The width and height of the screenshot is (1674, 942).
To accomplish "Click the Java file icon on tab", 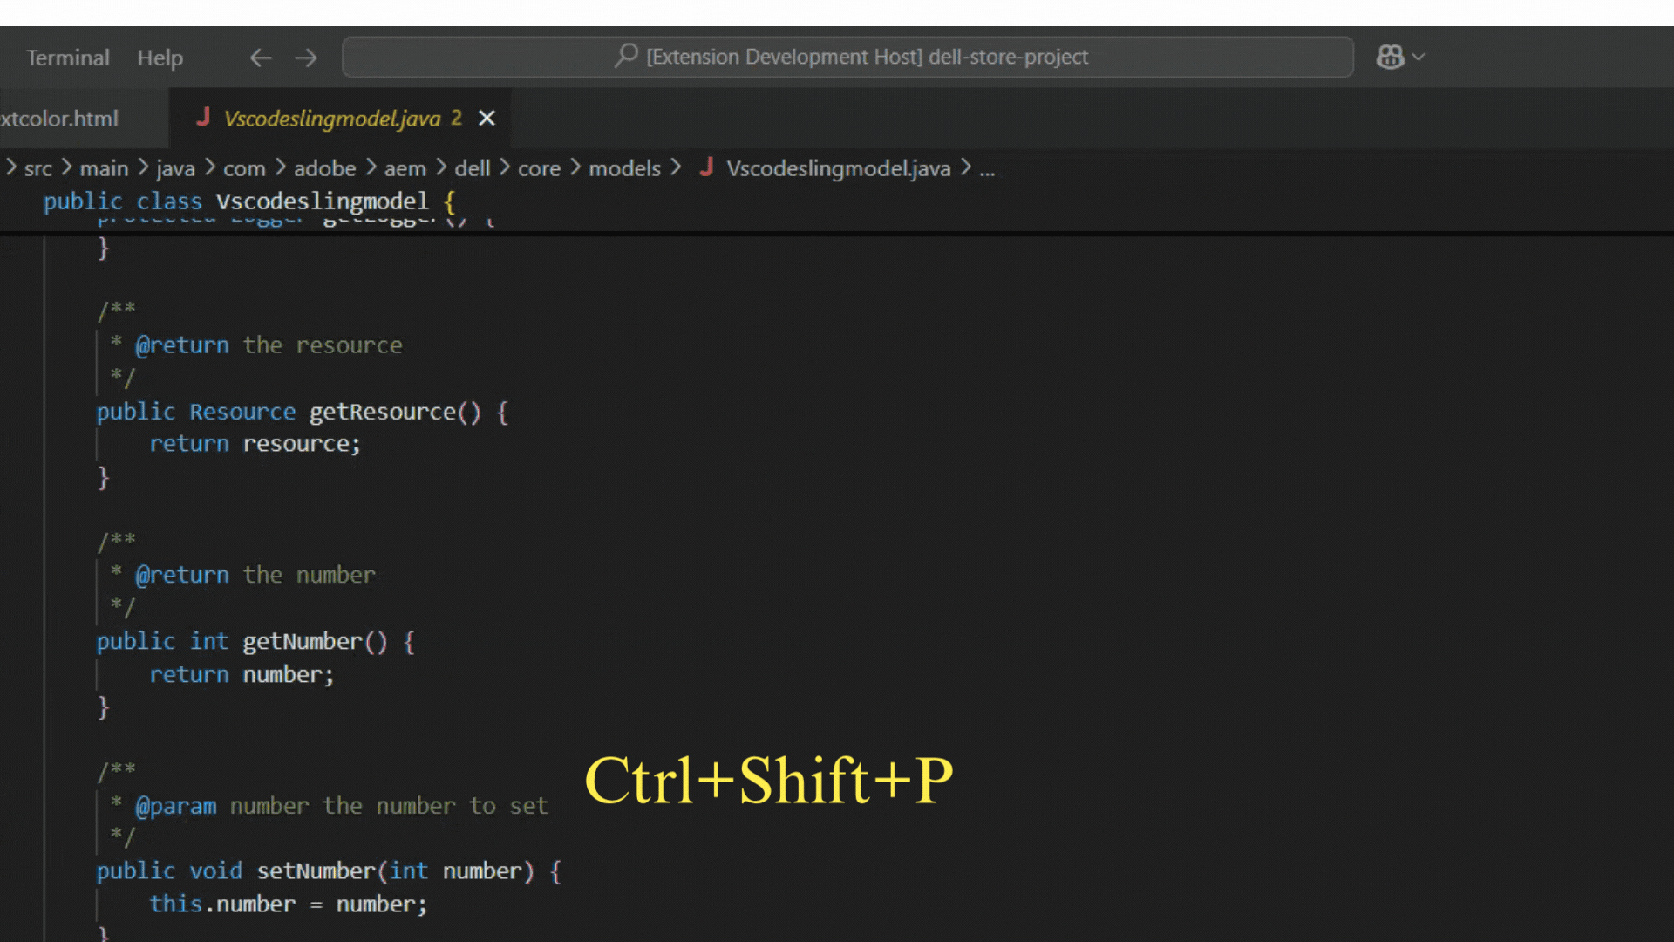I will (203, 118).
